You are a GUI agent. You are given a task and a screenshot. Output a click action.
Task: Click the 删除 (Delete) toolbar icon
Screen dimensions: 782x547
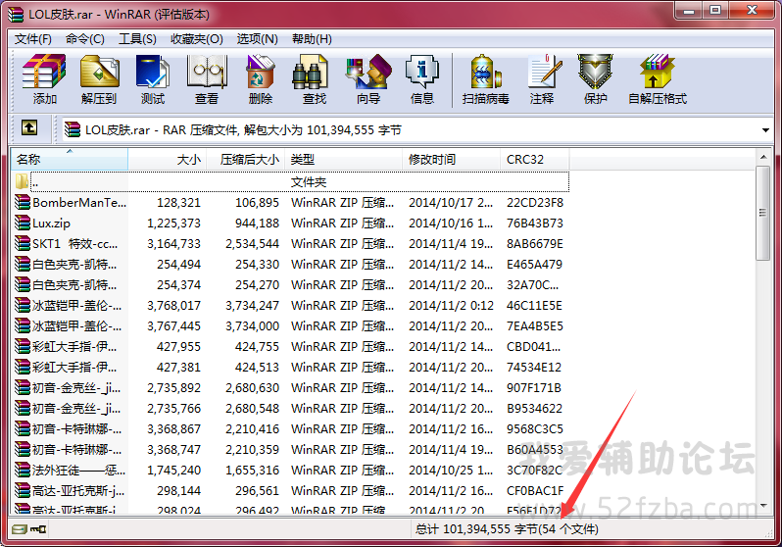[x=261, y=79]
